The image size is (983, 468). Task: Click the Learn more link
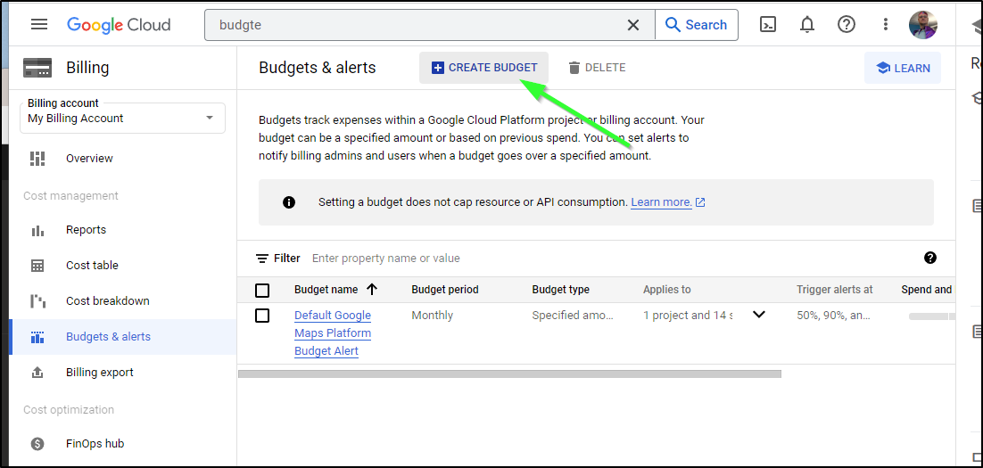click(661, 202)
